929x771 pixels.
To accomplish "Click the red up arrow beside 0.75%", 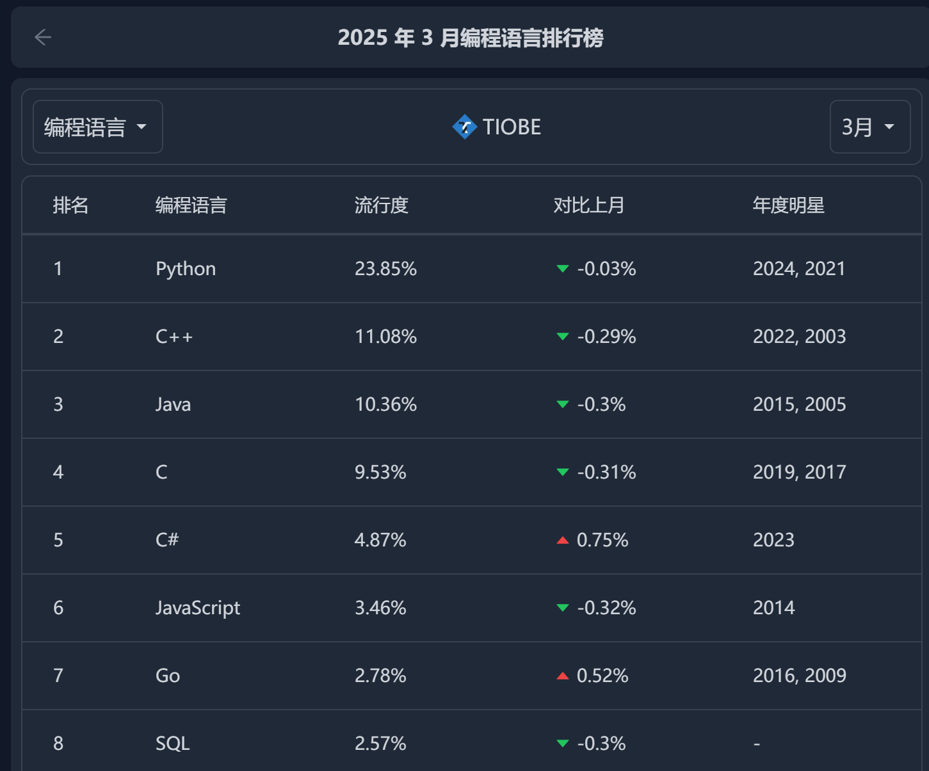I will 563,541.
